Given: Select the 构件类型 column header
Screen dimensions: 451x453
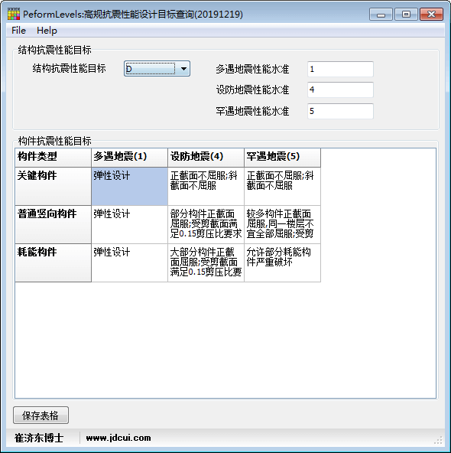Looking at the screenshot, I should (53, 158).
